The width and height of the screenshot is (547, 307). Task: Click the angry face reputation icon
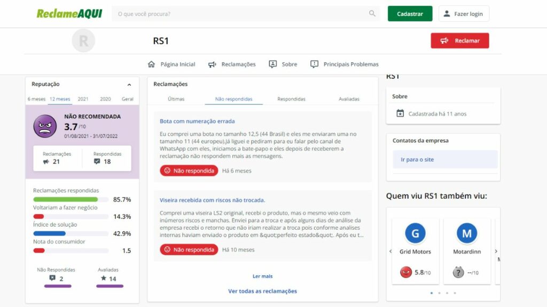[x=45, y=126]
